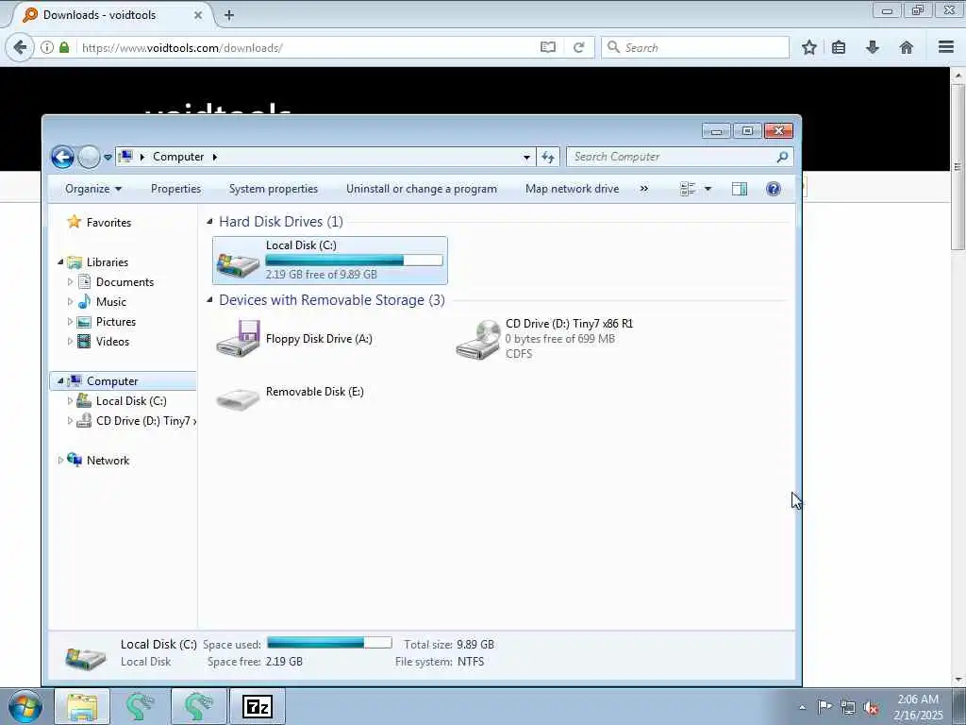Open the Firefox Downloads arrow
The image size is (966, 725).
pyautogui.click(x=873, y=47)
